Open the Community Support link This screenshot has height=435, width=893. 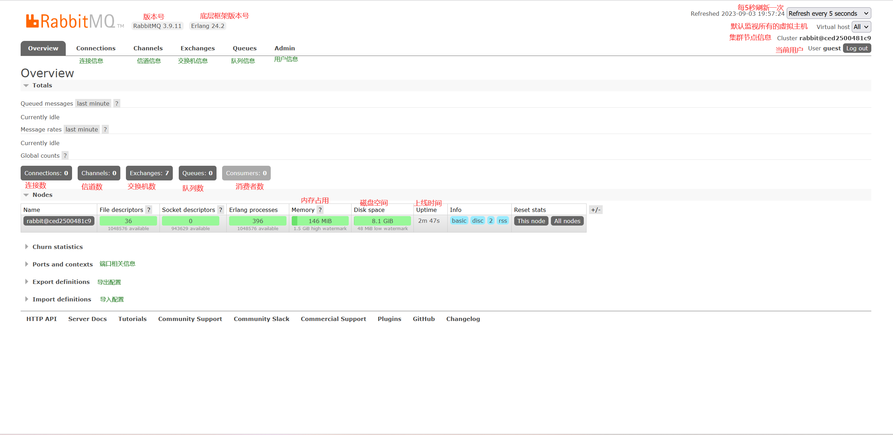click(190, 319)
